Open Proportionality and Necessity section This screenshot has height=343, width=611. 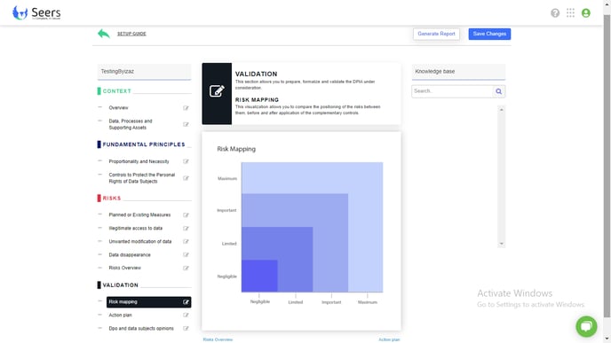coord(139,161)
